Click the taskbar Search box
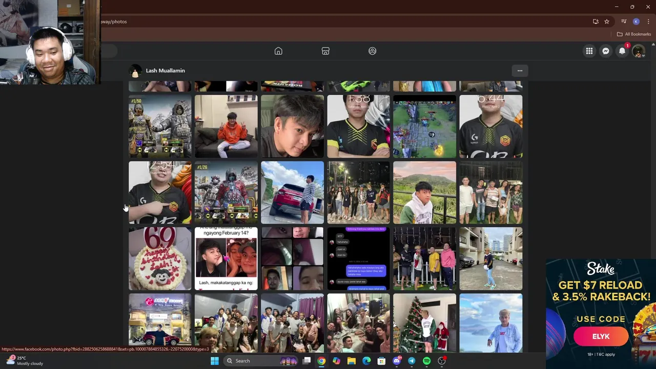Viewport: 656px width, 369px height. [261, 361]
